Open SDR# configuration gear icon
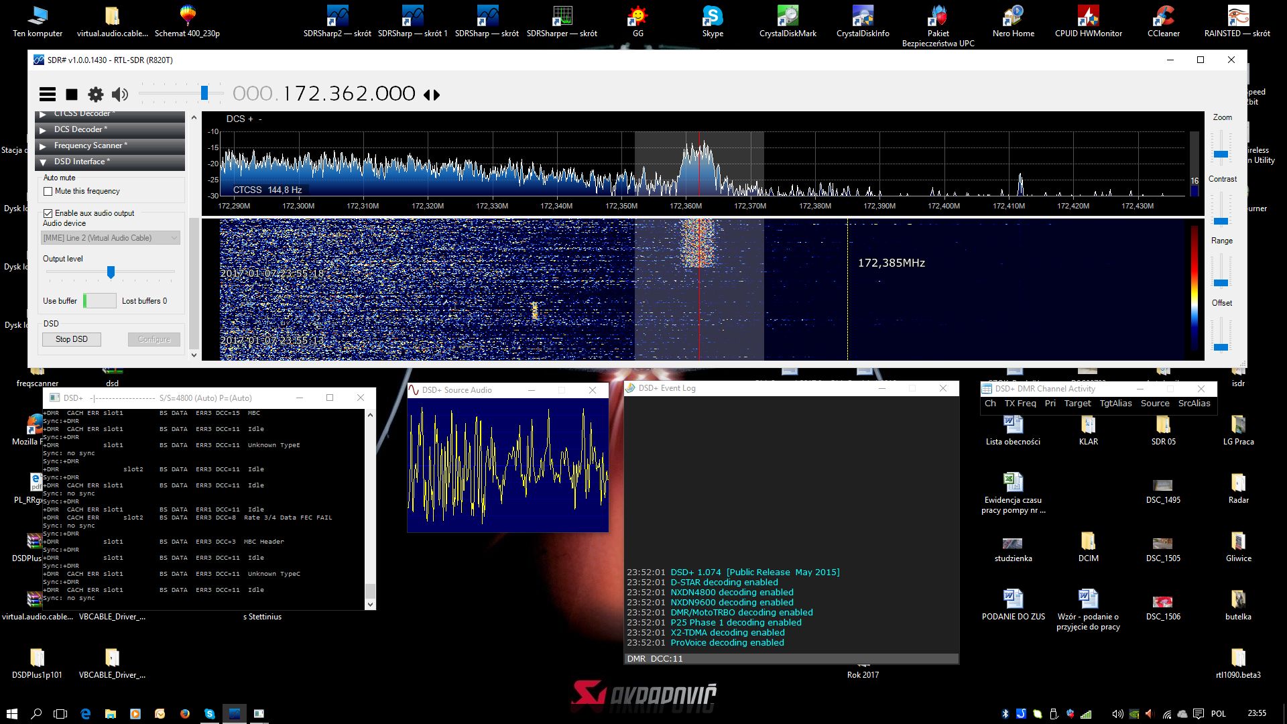This screenshot has height=724, width=1287. coord(96,95)
